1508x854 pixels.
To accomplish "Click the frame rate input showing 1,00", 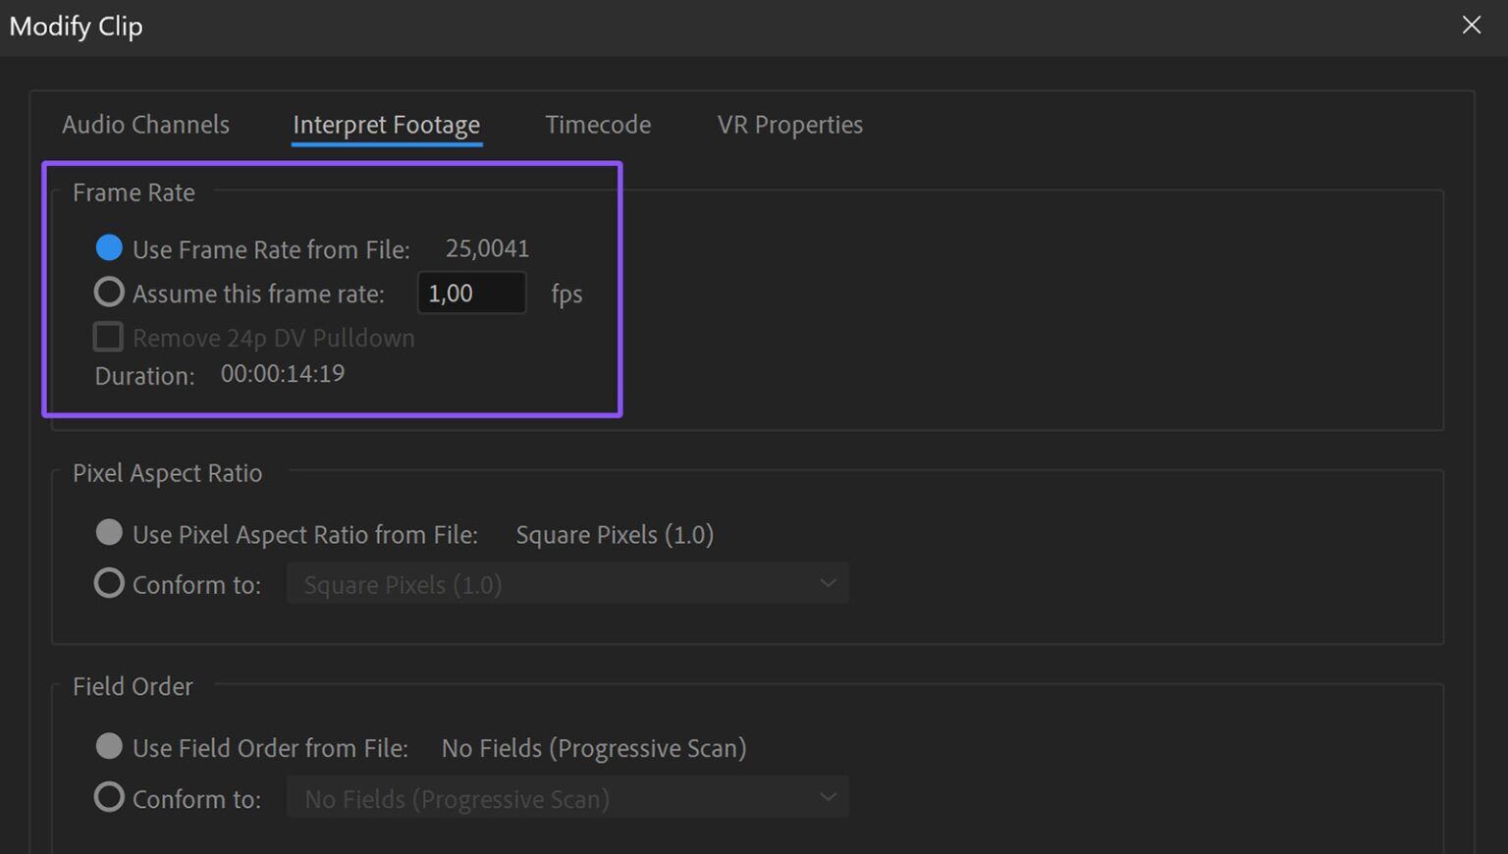I will tap(471, 293).
